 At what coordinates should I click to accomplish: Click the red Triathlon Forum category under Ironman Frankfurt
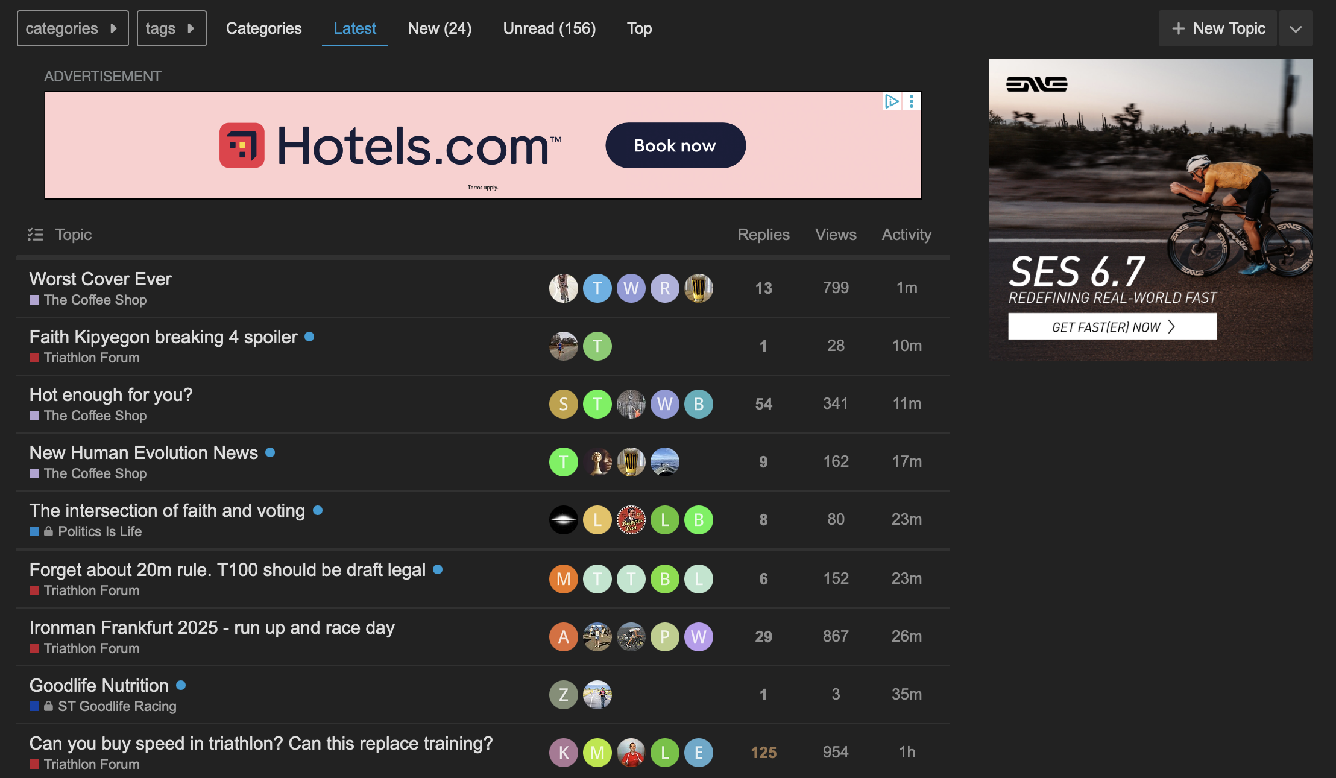point(91,648)
